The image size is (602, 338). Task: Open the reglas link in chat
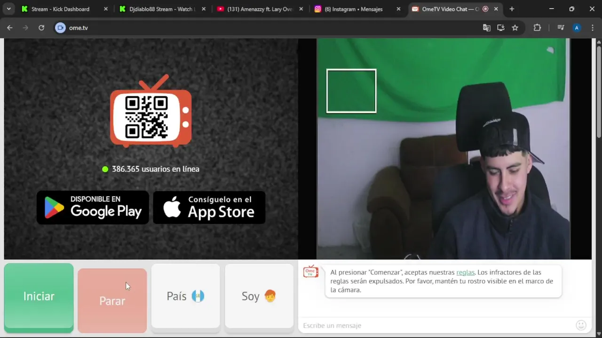[465, 272]
